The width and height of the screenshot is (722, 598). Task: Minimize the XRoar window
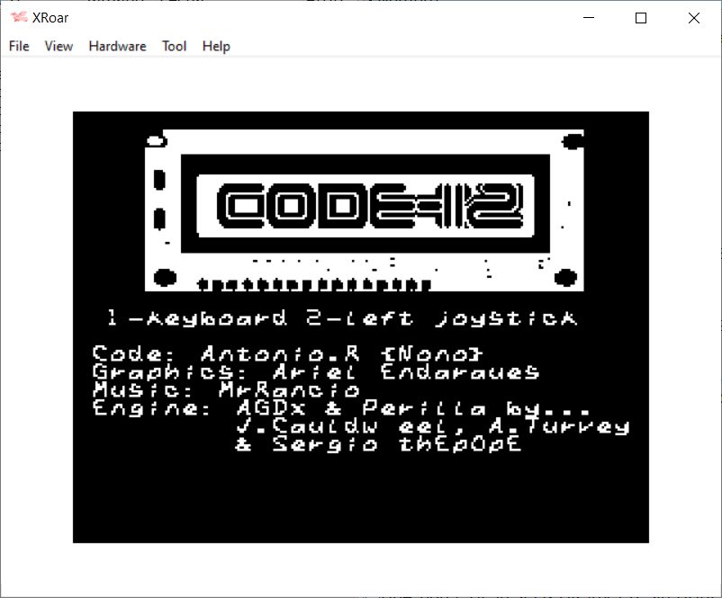tap(590, 18)
